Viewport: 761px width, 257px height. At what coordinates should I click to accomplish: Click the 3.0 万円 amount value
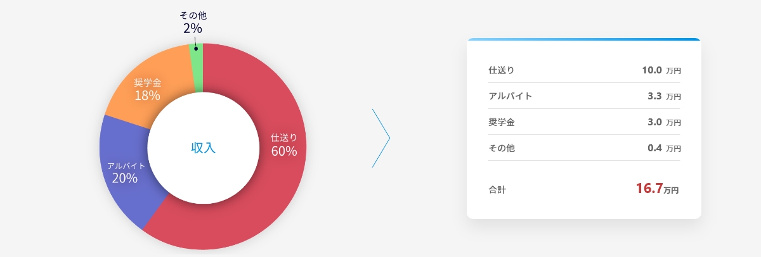coord(664,122)
